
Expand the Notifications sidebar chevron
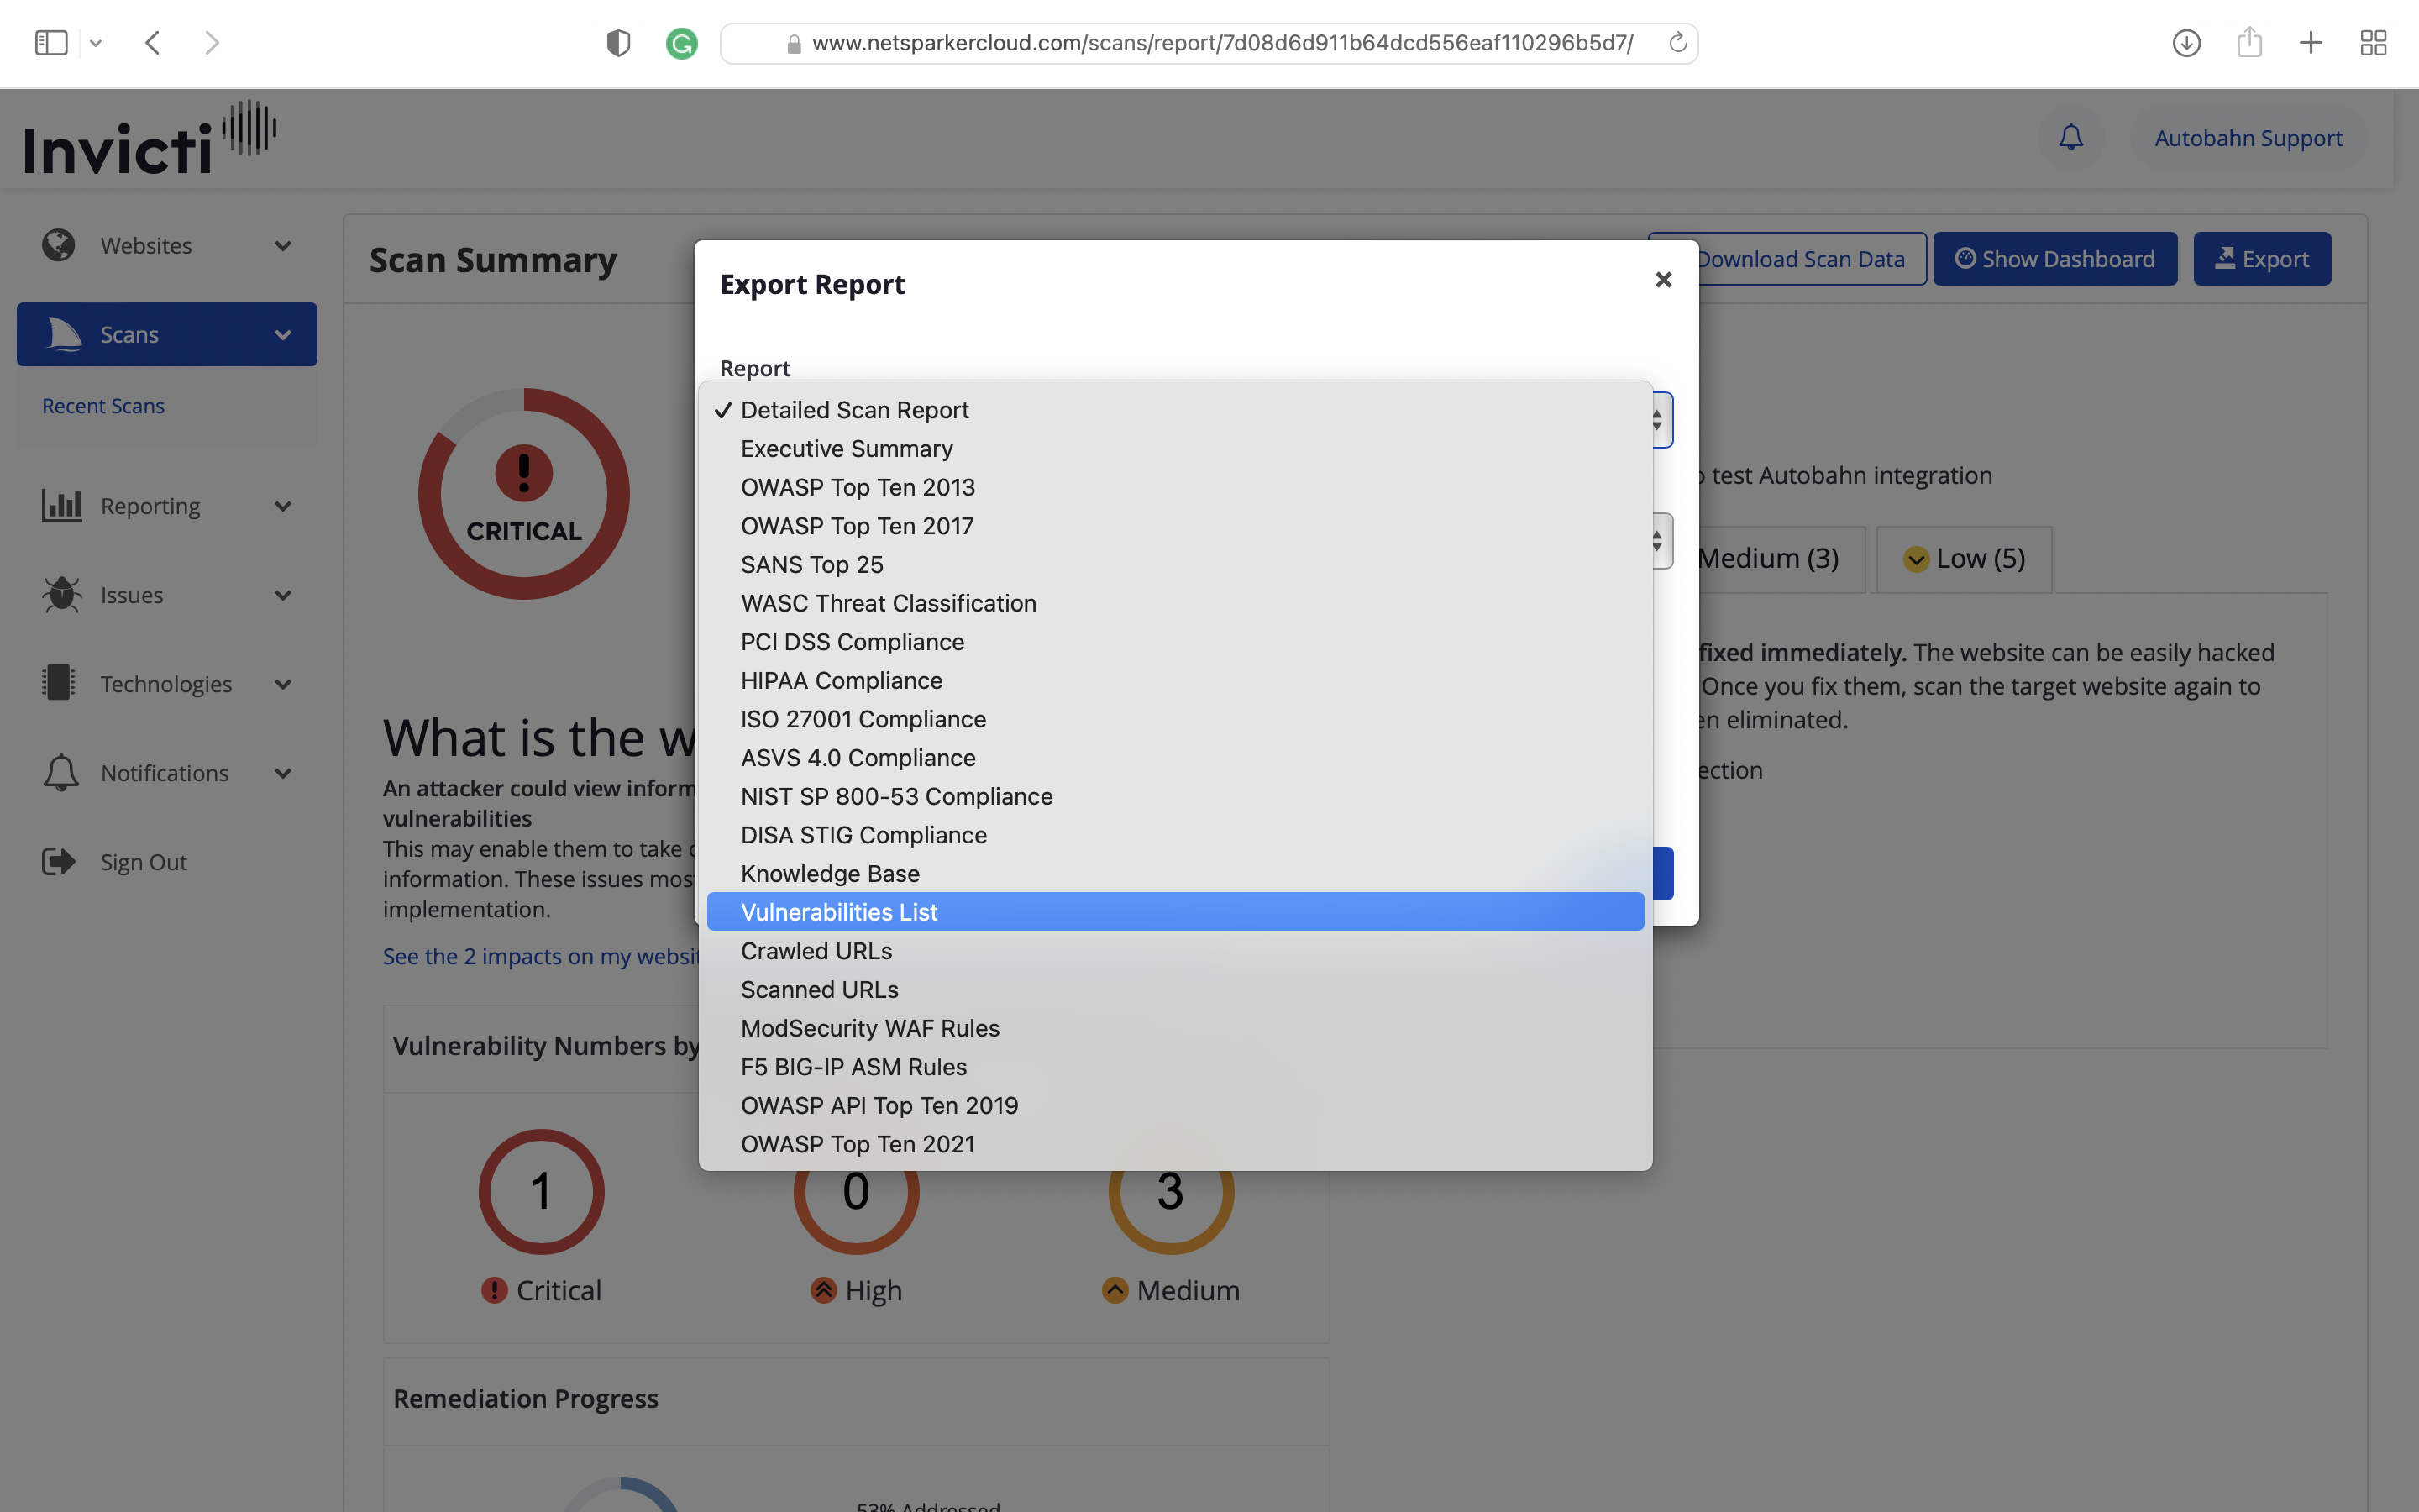(283, 773)
